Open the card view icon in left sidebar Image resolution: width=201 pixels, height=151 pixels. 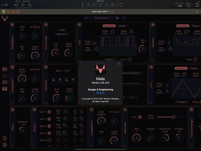point(5,69)
